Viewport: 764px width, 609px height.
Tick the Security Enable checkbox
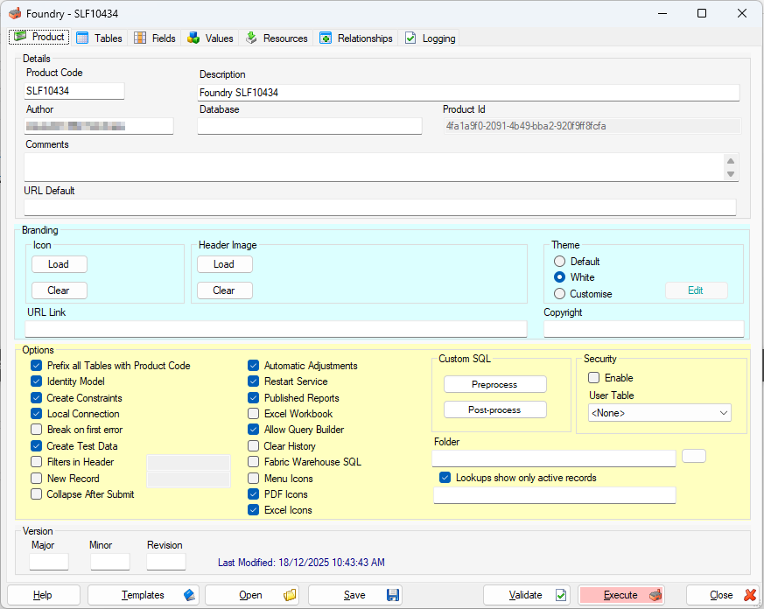pos(594,378)
